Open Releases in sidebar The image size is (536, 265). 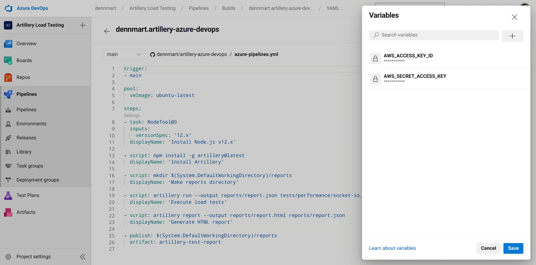point(26,138)
